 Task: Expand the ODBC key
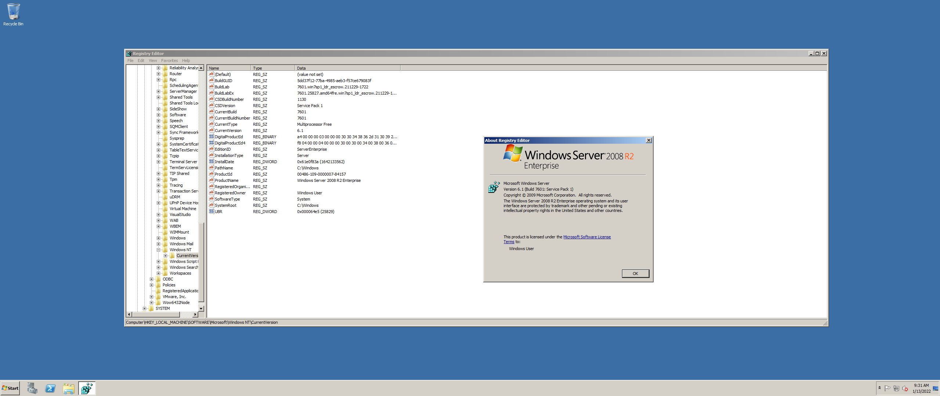point(151,279)
